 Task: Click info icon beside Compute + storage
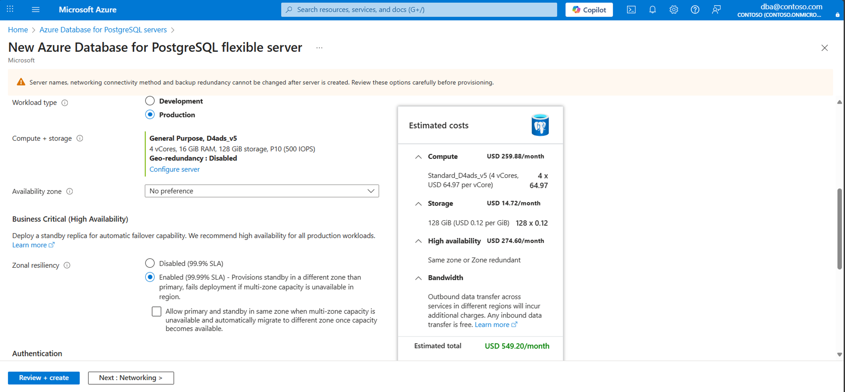pos(80,138)
